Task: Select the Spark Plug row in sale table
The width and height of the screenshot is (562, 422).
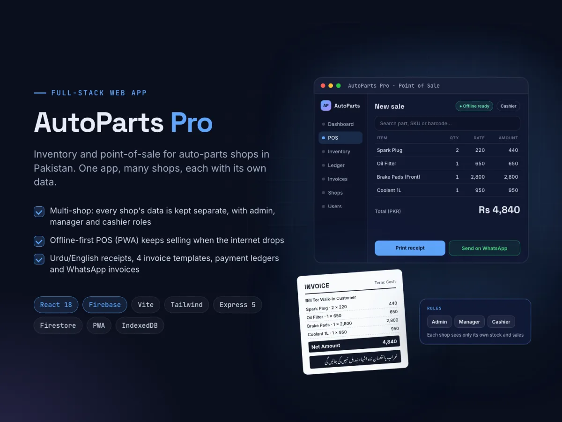Action: coord(447,150)
